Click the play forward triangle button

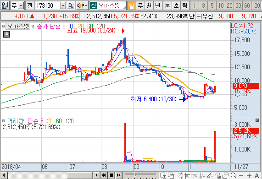coord(96,175)
